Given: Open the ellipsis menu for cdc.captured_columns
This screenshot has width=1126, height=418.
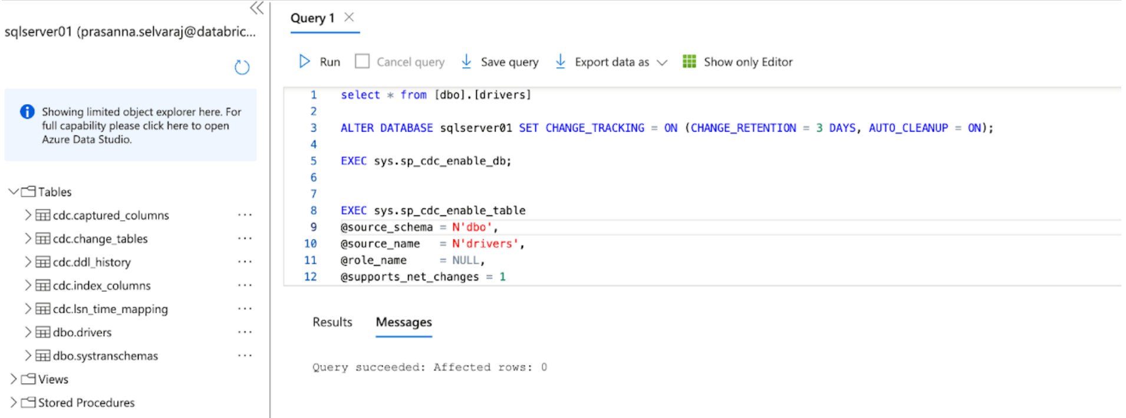Looking at the screenshot, I should click(x=245, y=215).
